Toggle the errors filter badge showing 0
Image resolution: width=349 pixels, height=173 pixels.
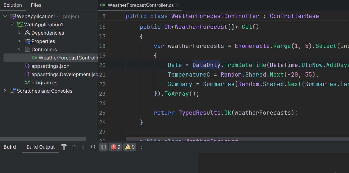[115, 147]
